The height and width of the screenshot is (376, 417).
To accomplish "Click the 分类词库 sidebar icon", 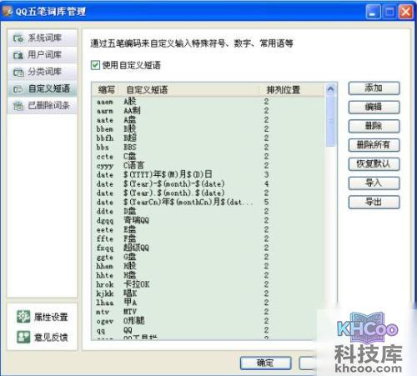I will (18, 72).
